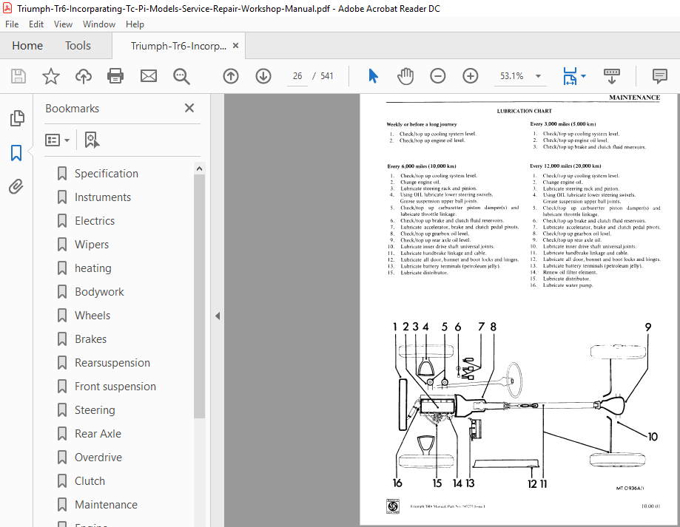This screenshot has height=527, width=680.
Task: Open the Front suspension bookmark
Action: point(115,387)
